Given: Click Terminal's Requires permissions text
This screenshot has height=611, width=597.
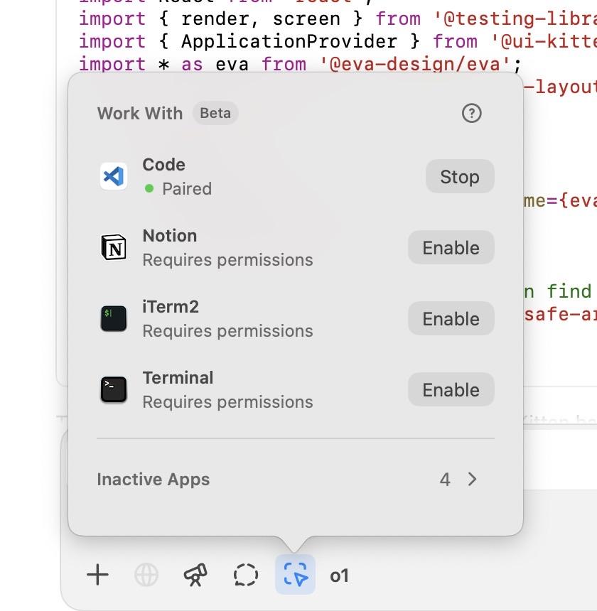Looking at the screenshot, I should pyautogui.click(x=227, y=402).
